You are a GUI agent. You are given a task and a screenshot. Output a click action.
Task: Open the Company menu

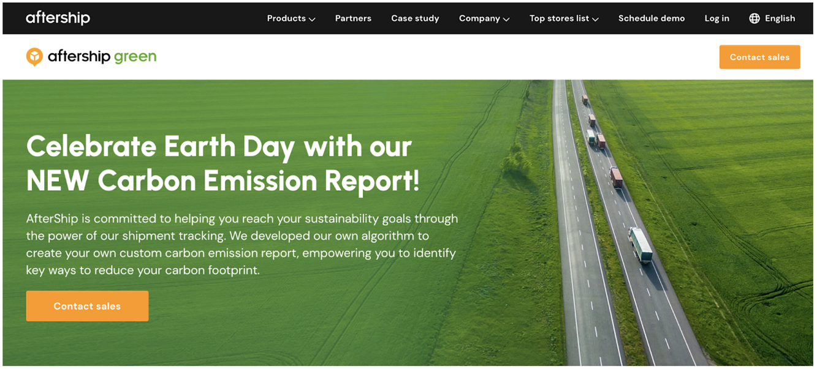click(479, 18)
